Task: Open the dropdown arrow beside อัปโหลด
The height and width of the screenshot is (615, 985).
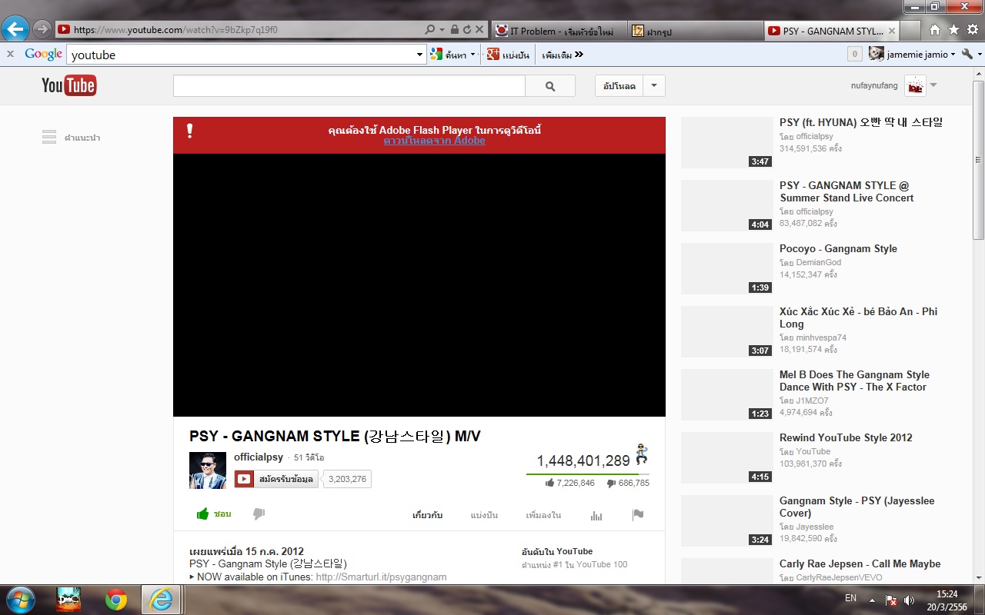Action: tap(654, 86)
